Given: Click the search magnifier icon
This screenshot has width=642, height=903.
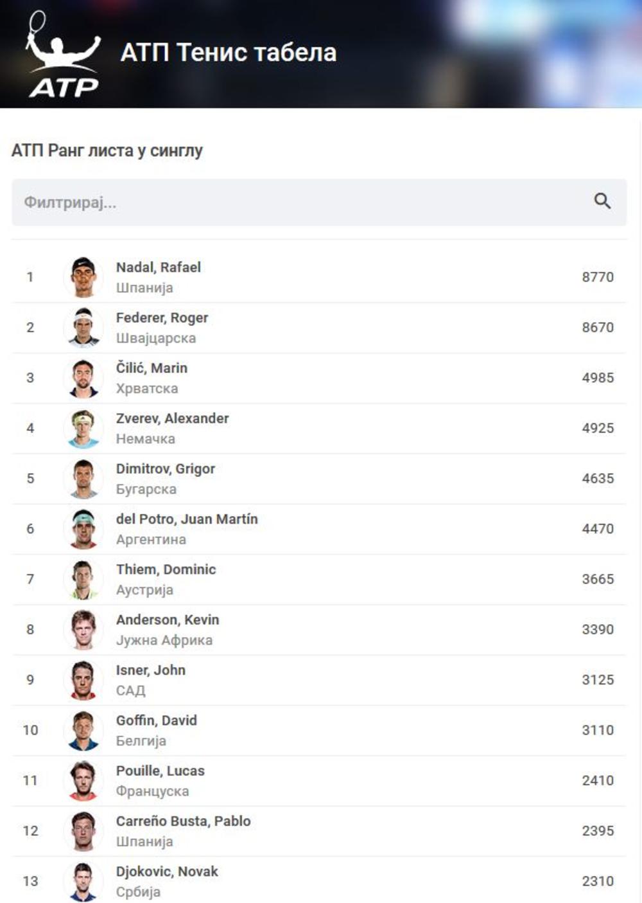Looking at the screenshot, I should (602, 201).
